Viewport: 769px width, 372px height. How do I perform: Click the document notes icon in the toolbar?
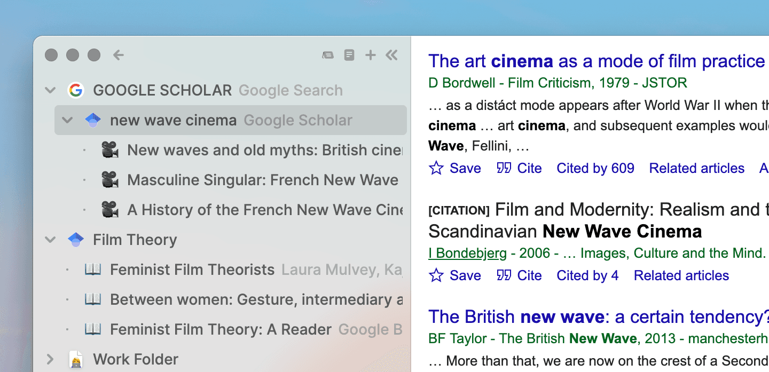coord(349,55)
